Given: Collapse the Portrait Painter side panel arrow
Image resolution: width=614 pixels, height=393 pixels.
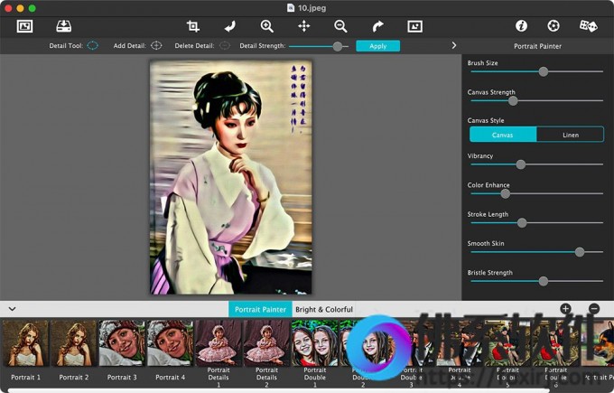Looking at the screenshot, I should tap(453, 45).
